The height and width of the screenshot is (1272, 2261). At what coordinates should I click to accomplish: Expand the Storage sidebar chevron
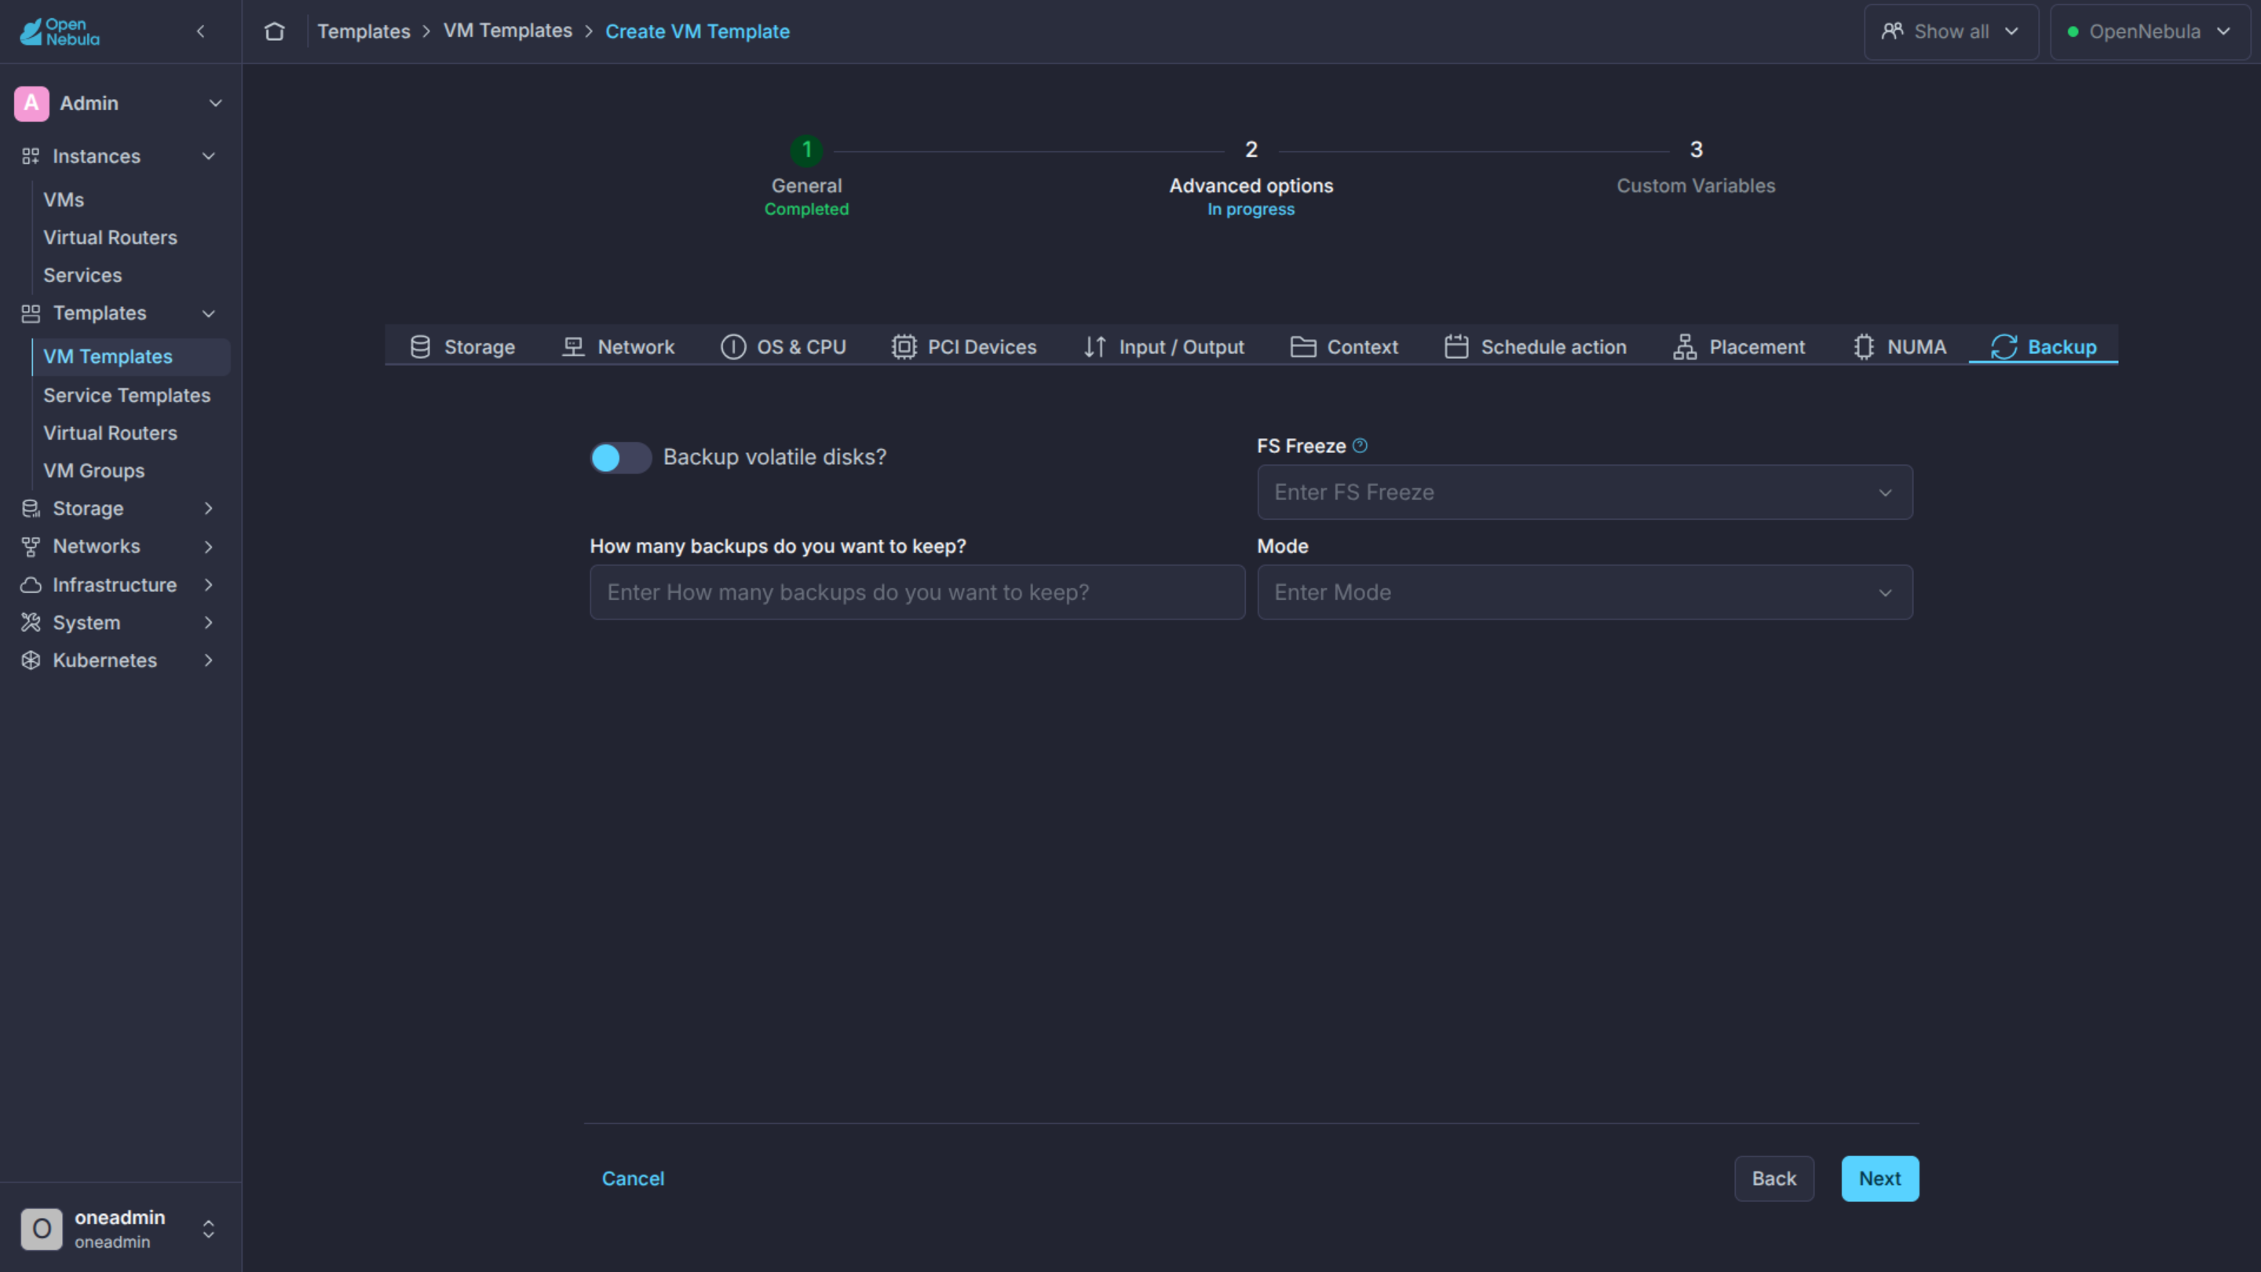click(209, 508)
